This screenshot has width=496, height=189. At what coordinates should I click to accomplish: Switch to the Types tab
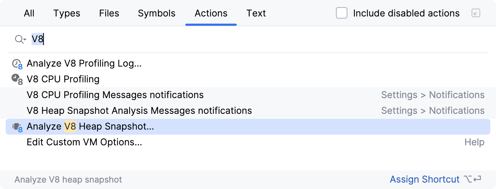[67, 14]
